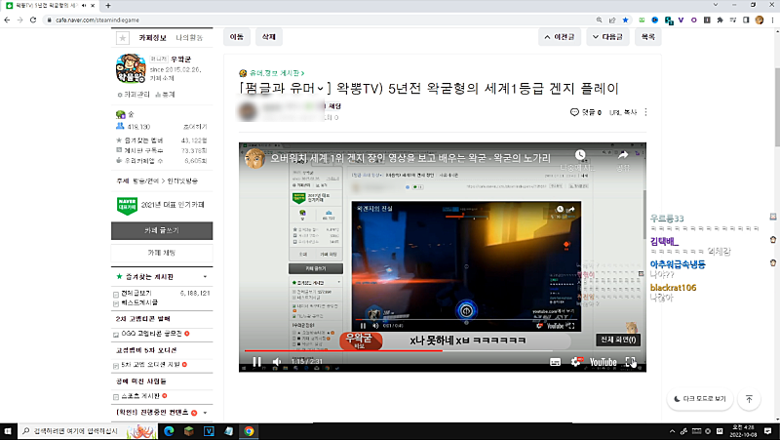The width and height of the screenshot is (780, 440).
Task: Click the share page icon in address bar
Action: 612,20
